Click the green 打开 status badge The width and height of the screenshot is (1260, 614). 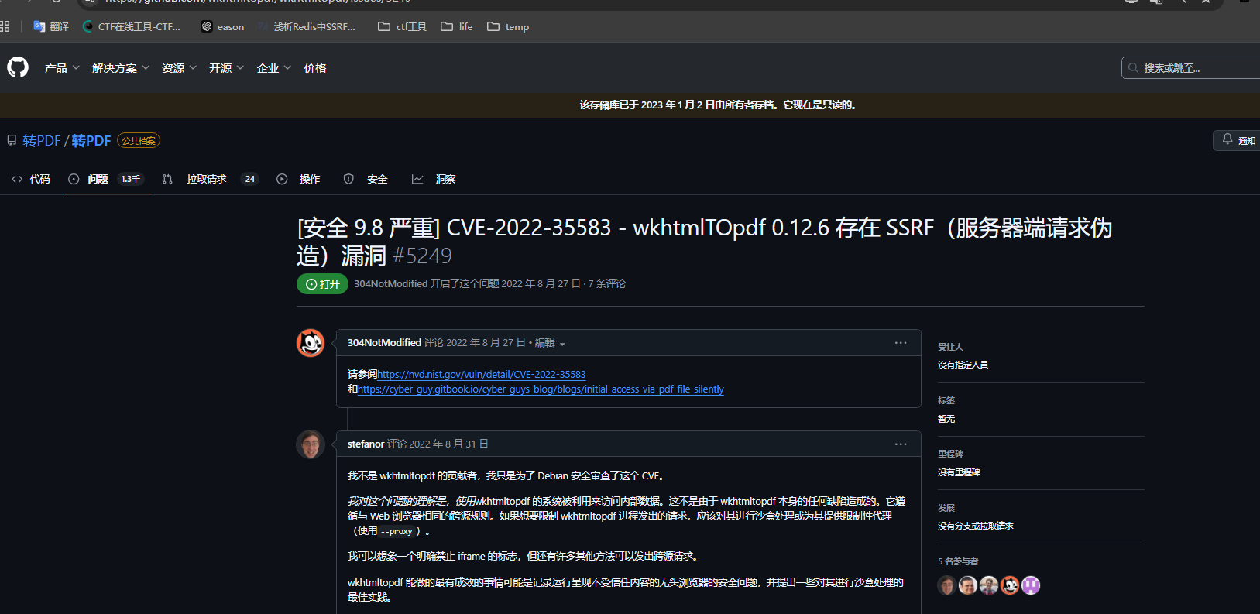point(322,284)
